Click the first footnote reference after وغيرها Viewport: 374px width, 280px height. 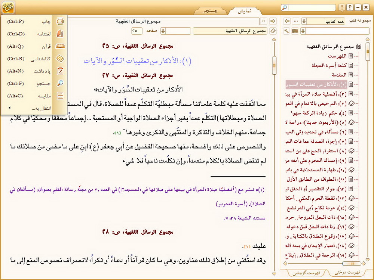[118, 133]
